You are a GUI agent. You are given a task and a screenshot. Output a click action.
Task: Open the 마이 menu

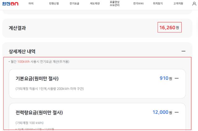pos(31,3)
